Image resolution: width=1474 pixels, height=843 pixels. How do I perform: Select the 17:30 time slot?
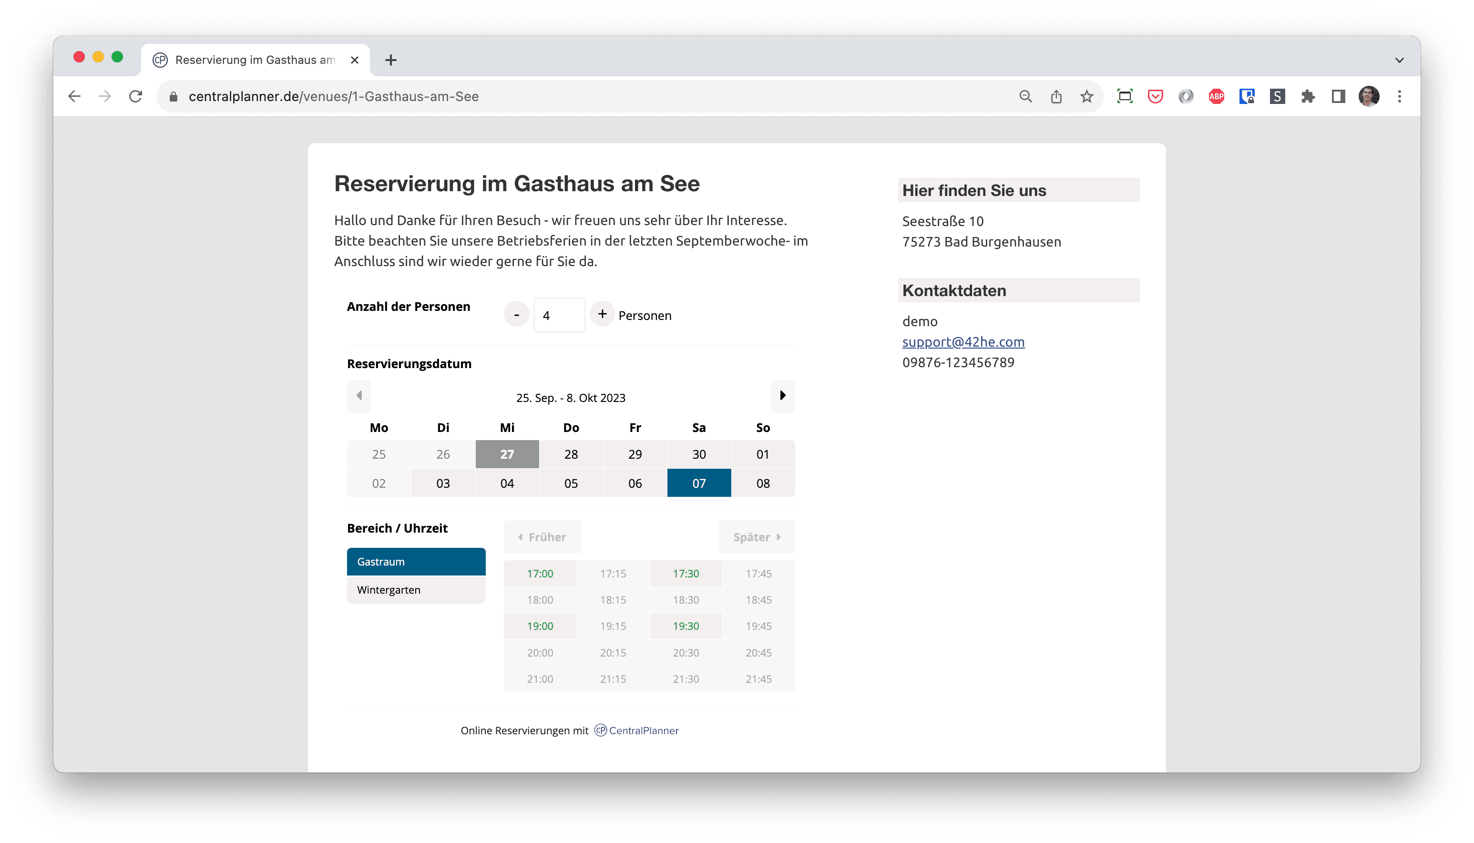point(686,574)
